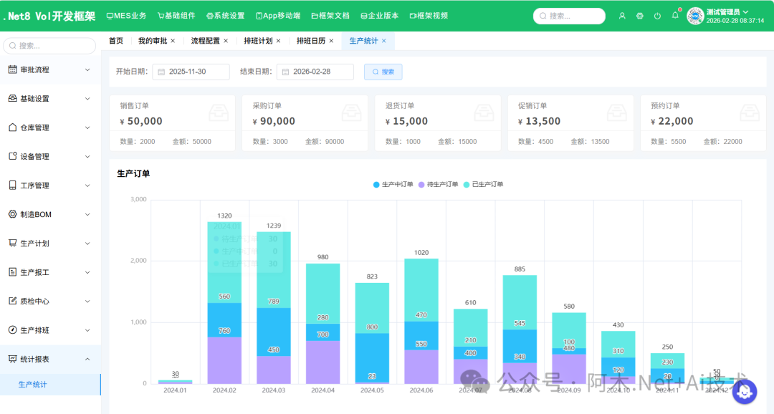Expand 仓库管理 sidebar menu
Screen dimensions: 774x414
[x=49, y=127]
